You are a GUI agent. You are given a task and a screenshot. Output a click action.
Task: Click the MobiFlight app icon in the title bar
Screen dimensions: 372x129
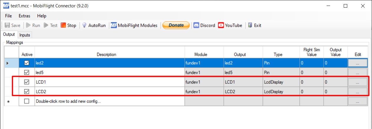point(6,6)
